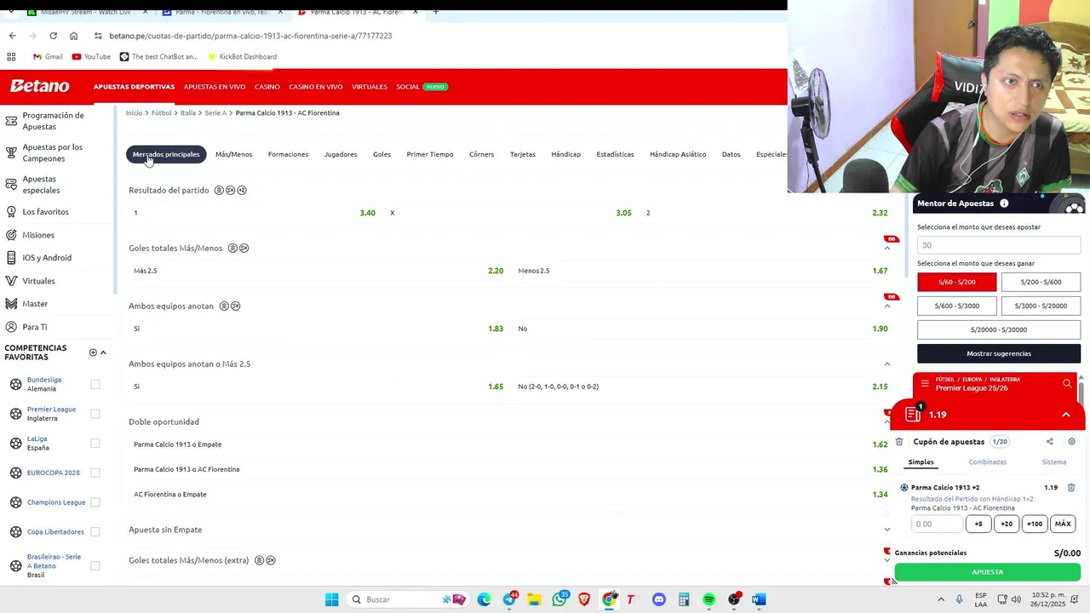Viewport: 1090px width, 613px height.
Task: Click the bet slip icon showing badge 1
Action: point(913,414)
